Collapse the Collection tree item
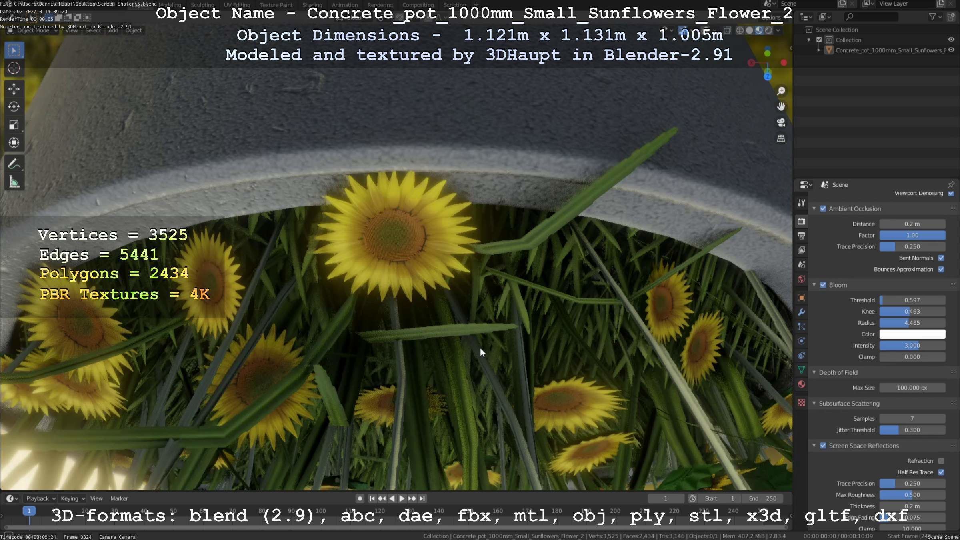The width and height of the screenshot is (960, 540). point(809,40)
